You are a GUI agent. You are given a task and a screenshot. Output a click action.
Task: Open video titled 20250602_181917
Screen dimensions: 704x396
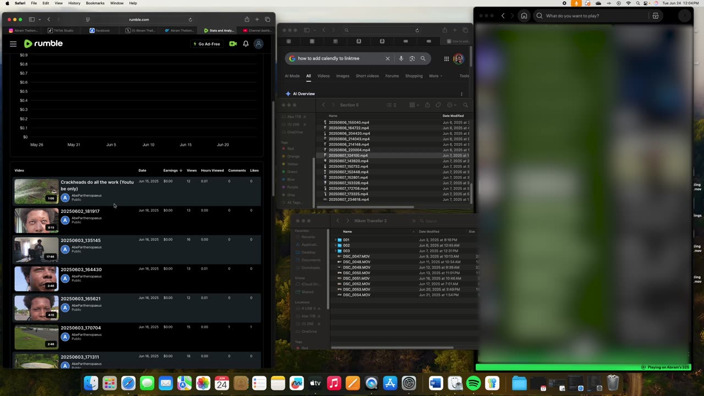point(80,211)
